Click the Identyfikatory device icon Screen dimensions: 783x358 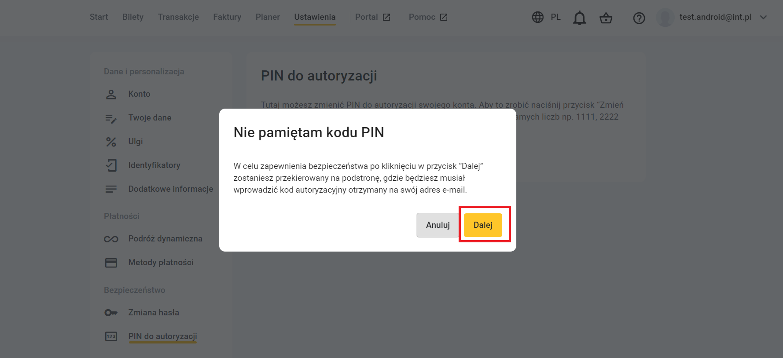(x=111, y=165)
